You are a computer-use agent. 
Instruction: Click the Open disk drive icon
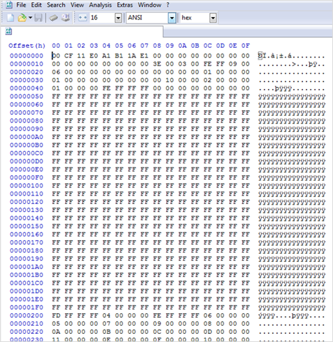click(x=66, y=18)
